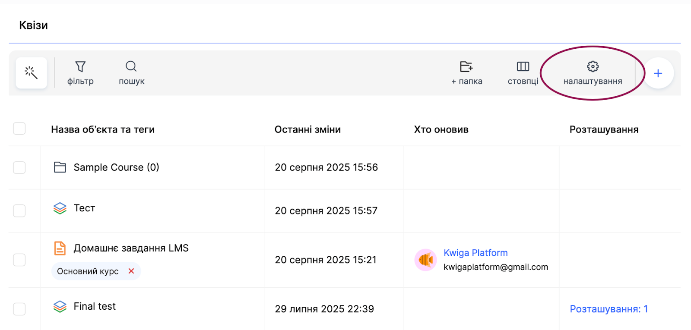Add a new folder with + папка
This screenshot has height=330, width=691.
click(x=466, y=72)
